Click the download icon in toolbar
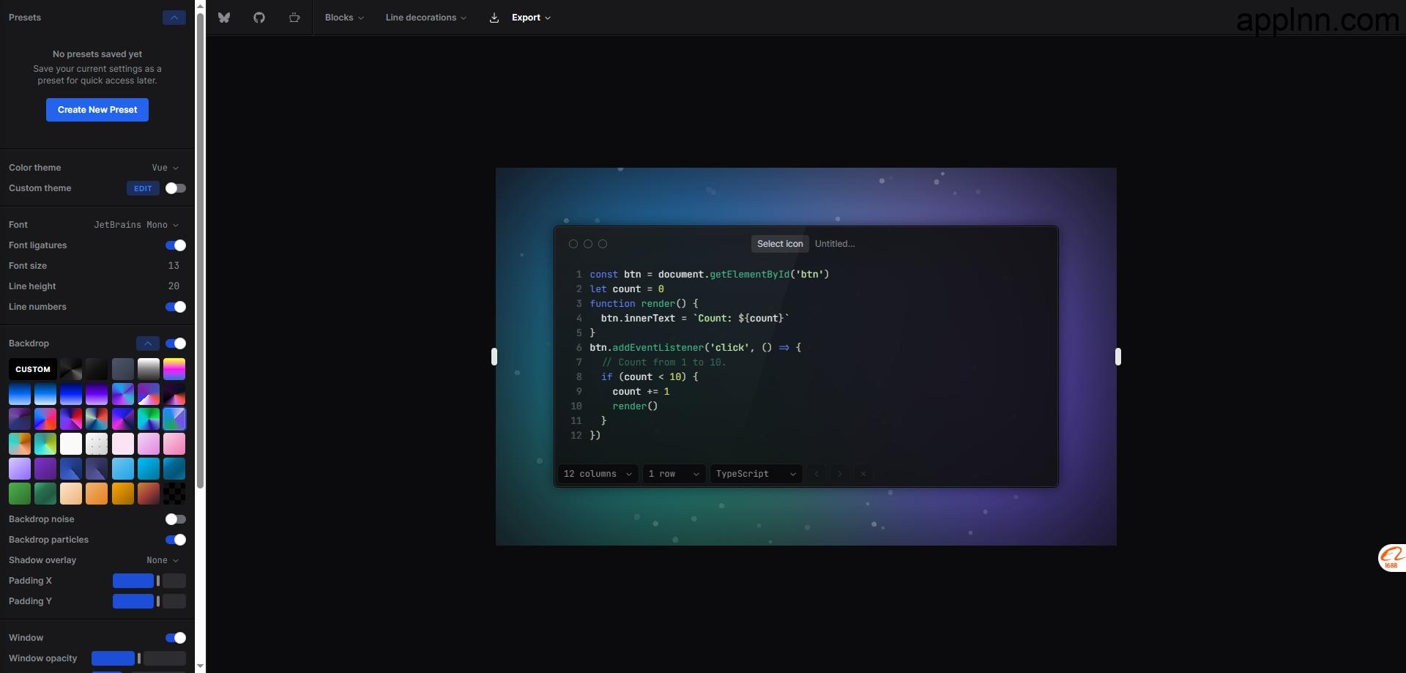 (x=494, y=18)
